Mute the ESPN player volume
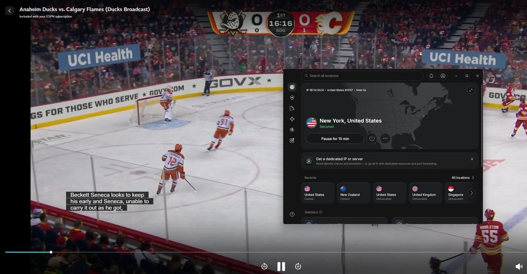This screenshot has width=527, height=274. pos(519,267)
